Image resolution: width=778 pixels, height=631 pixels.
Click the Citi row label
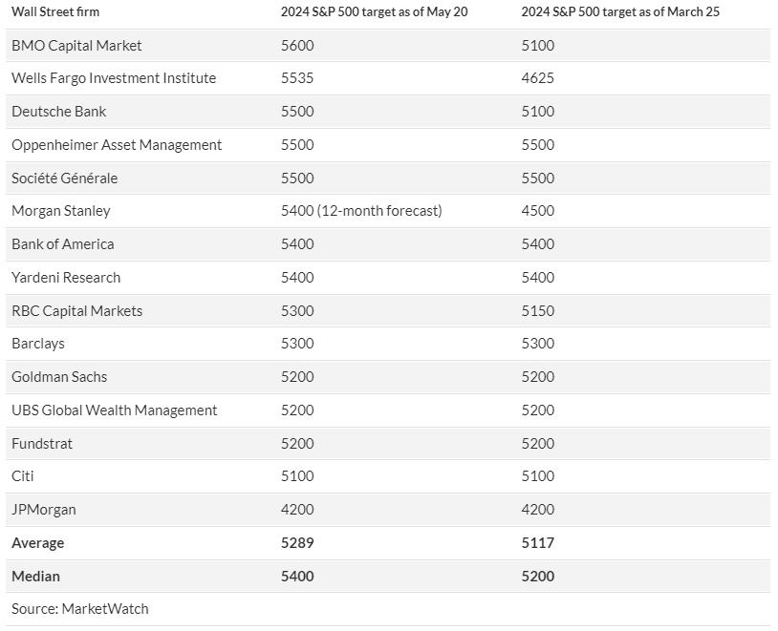[x=23, y=476]
